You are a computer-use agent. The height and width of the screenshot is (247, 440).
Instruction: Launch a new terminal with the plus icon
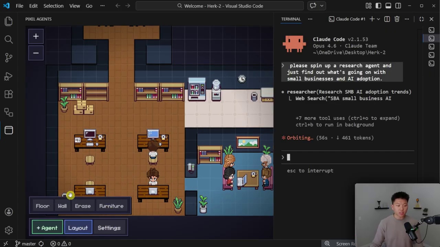[x=372, y=19]
